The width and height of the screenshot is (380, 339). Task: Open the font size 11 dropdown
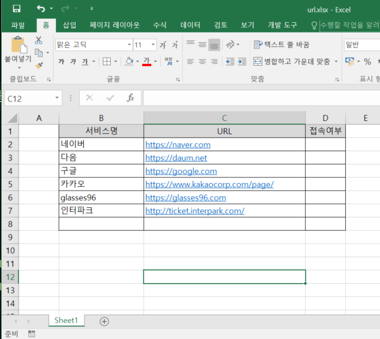pyautogui.click(x=153, y=45)
